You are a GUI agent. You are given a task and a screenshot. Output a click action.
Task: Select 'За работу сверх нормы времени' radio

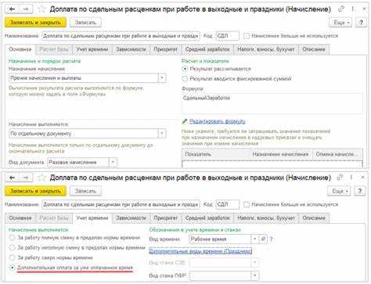click(12, 257)
